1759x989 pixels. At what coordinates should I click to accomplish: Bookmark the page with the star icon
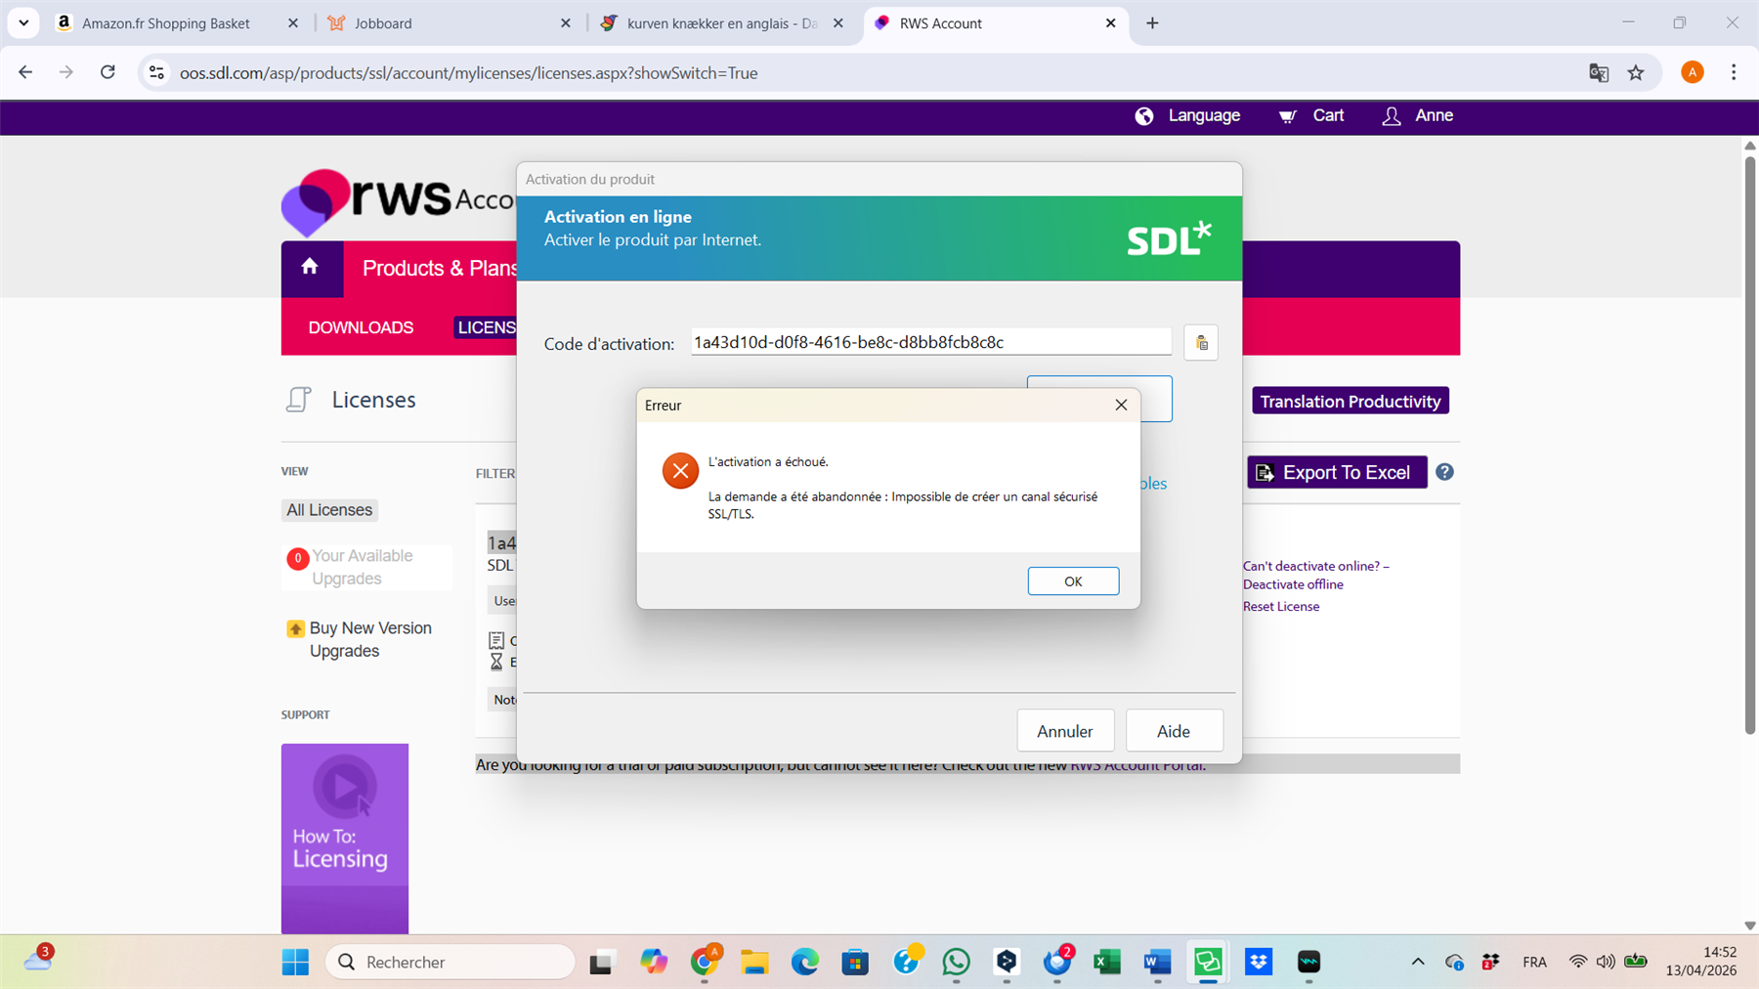[x=1636, y=72]
